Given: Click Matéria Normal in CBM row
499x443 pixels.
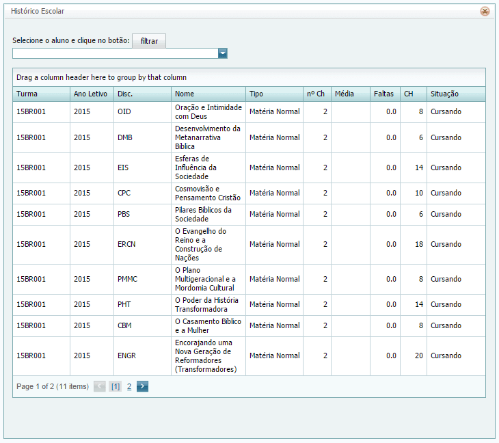Looking at the screenshot, I should pyautogui.click(x=274, y=325).
